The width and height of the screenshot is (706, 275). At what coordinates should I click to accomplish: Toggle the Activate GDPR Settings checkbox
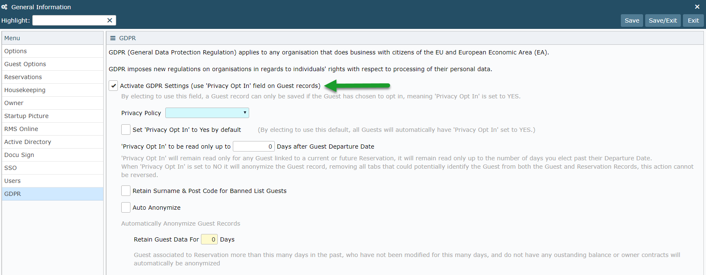[x=113, y=86]
